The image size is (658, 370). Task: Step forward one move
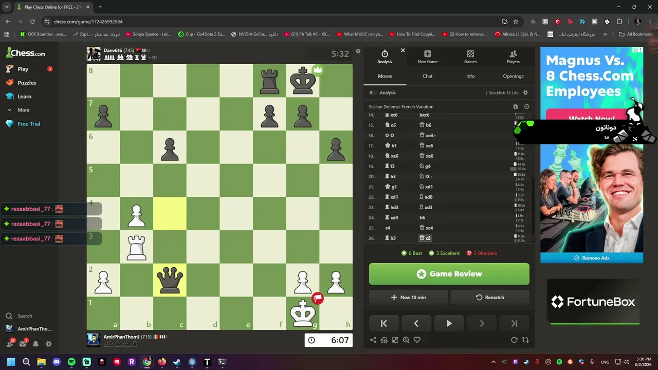coord(482,323)
